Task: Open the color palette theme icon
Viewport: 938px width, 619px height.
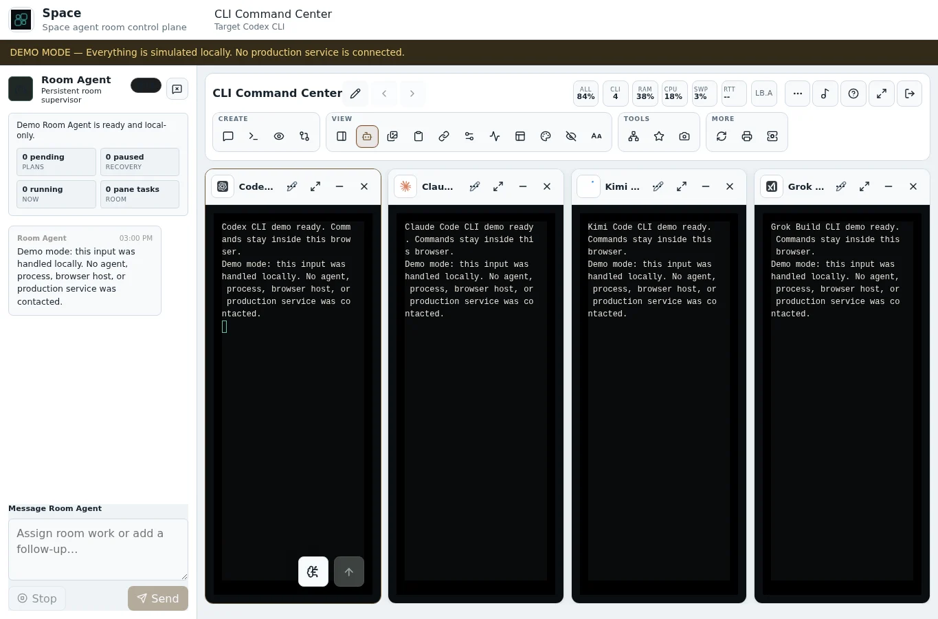Action: tap(546, 136)
